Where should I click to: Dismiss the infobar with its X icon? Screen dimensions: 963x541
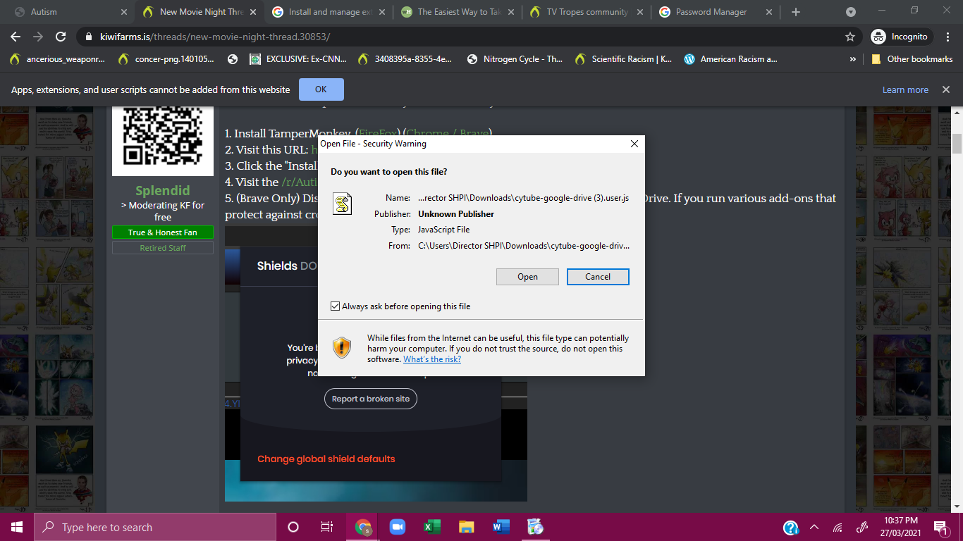(945, 89)
